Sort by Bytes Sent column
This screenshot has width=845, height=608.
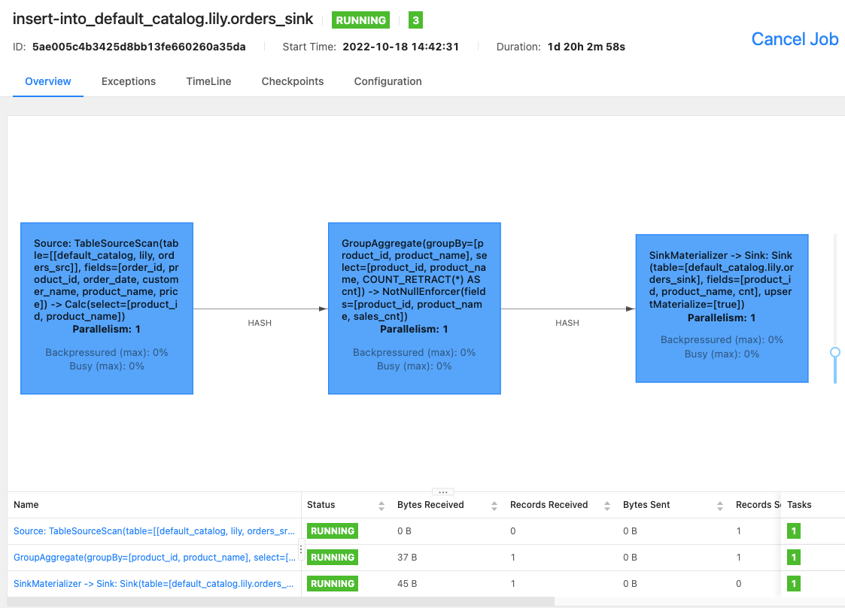click(720, 506)
